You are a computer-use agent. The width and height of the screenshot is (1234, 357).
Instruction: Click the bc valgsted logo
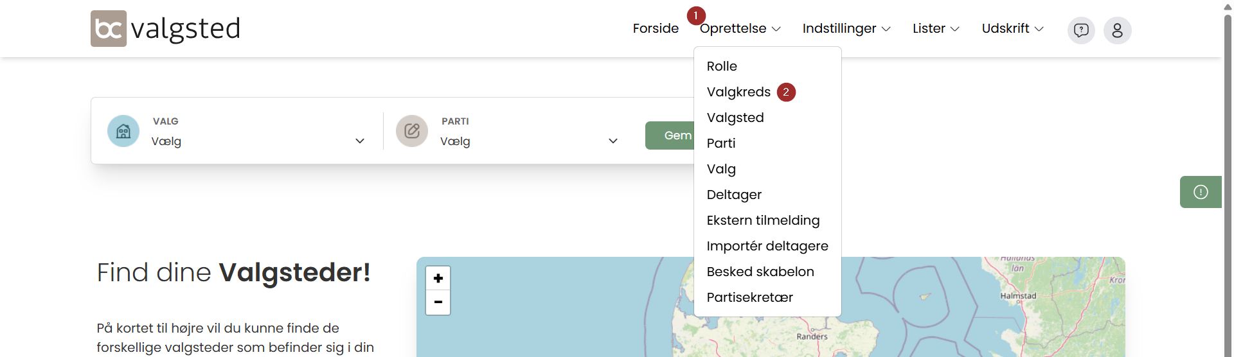[165, 28]
